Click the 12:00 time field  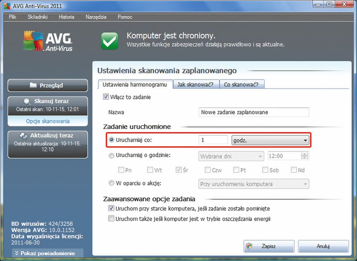point(284,156)
